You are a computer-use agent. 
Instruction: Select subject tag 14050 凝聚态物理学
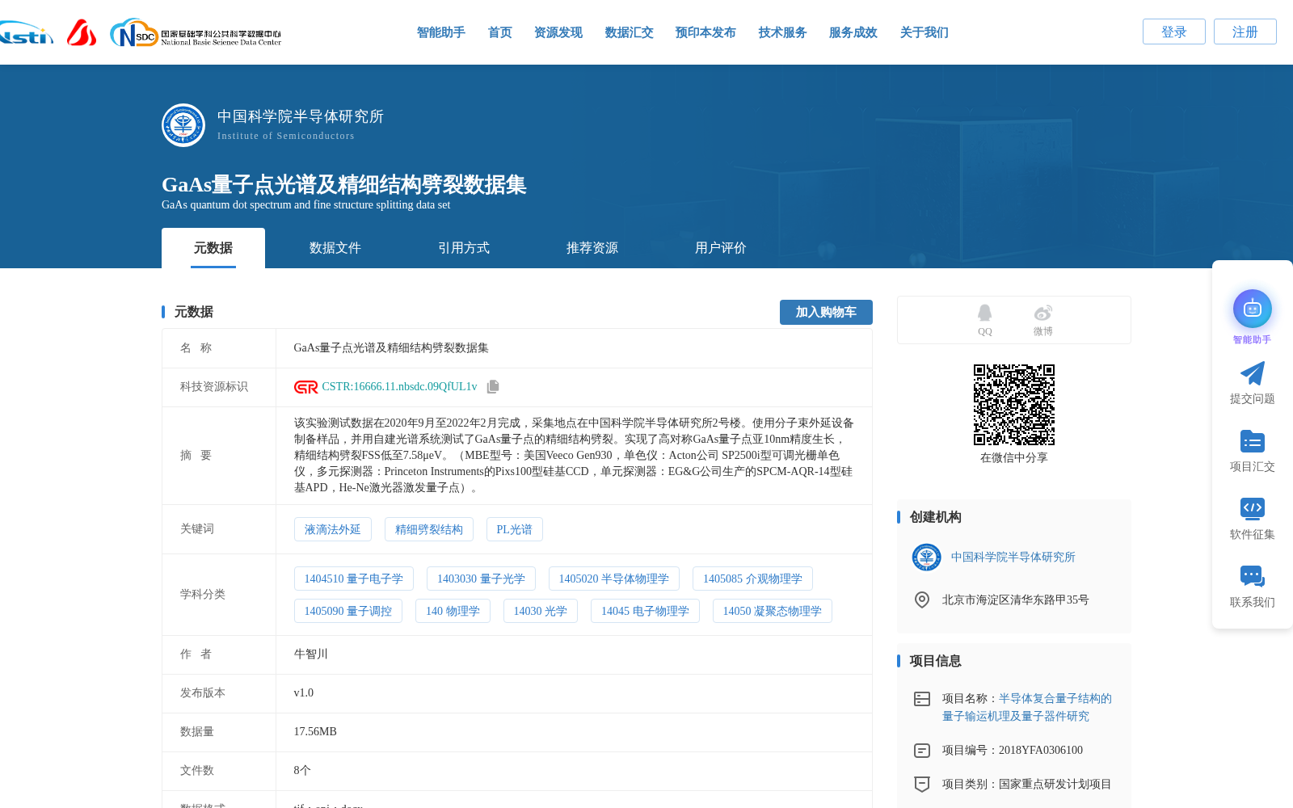coord(773,611)
